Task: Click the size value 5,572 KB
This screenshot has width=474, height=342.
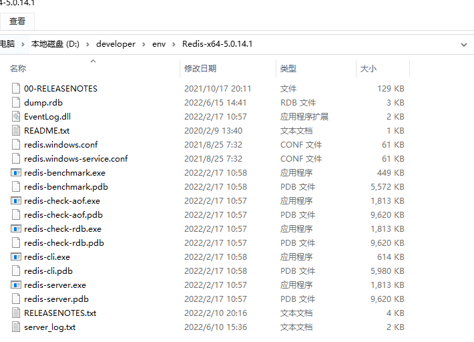Action: click(x=387, y=187)
